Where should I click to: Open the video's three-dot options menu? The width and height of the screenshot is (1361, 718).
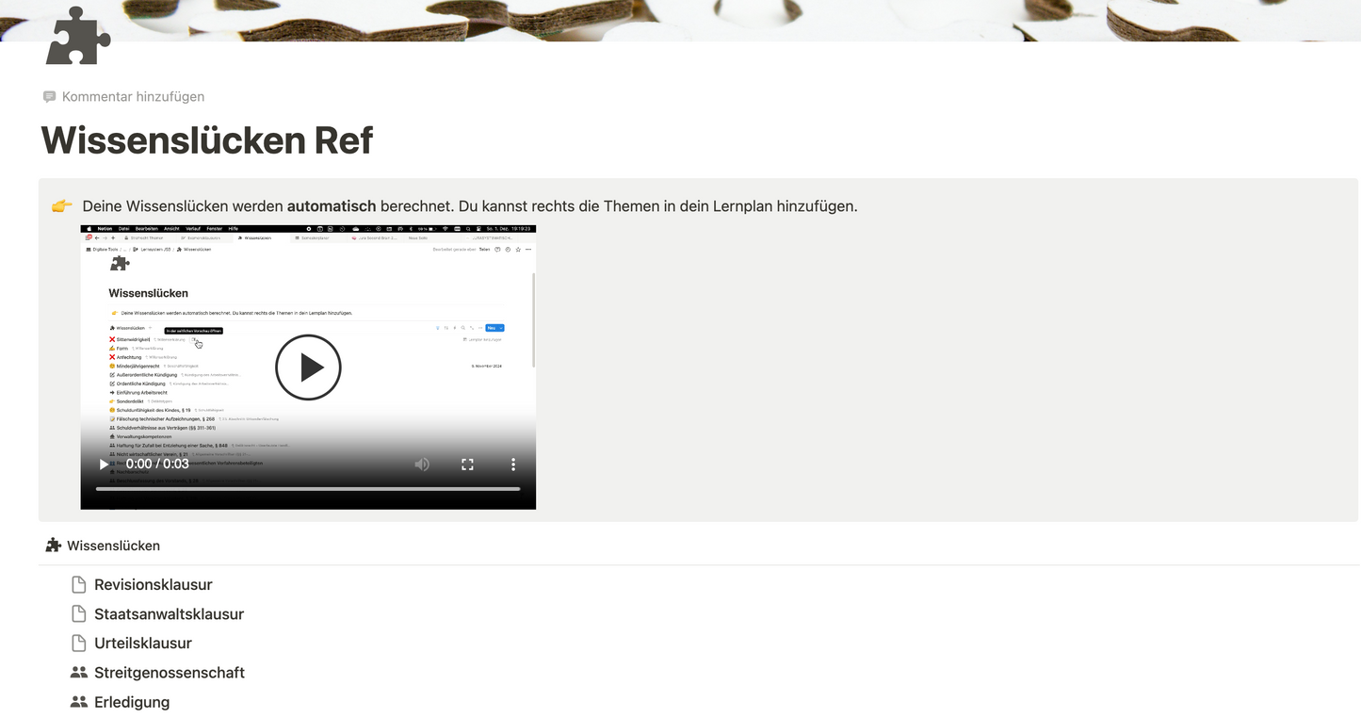tap(513, 465)
